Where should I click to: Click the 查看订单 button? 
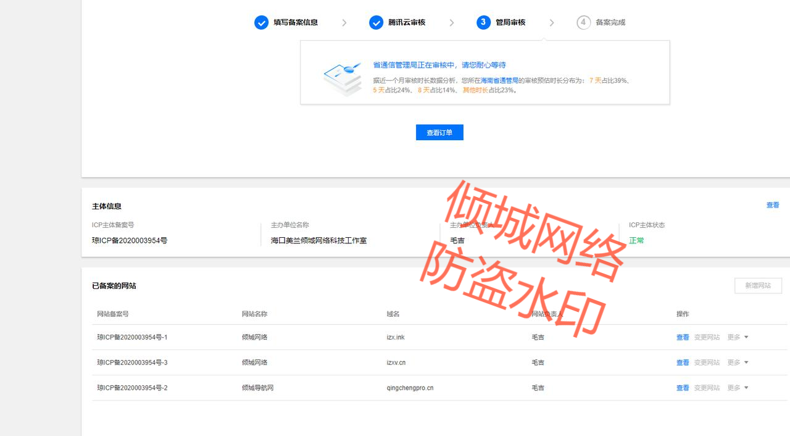point(439,133)
